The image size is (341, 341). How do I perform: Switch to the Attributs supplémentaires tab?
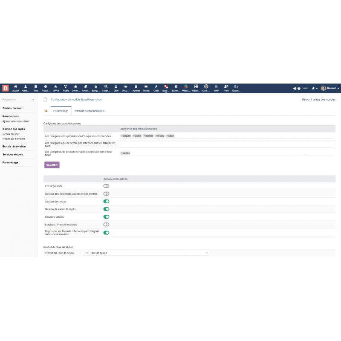[89, 111]
